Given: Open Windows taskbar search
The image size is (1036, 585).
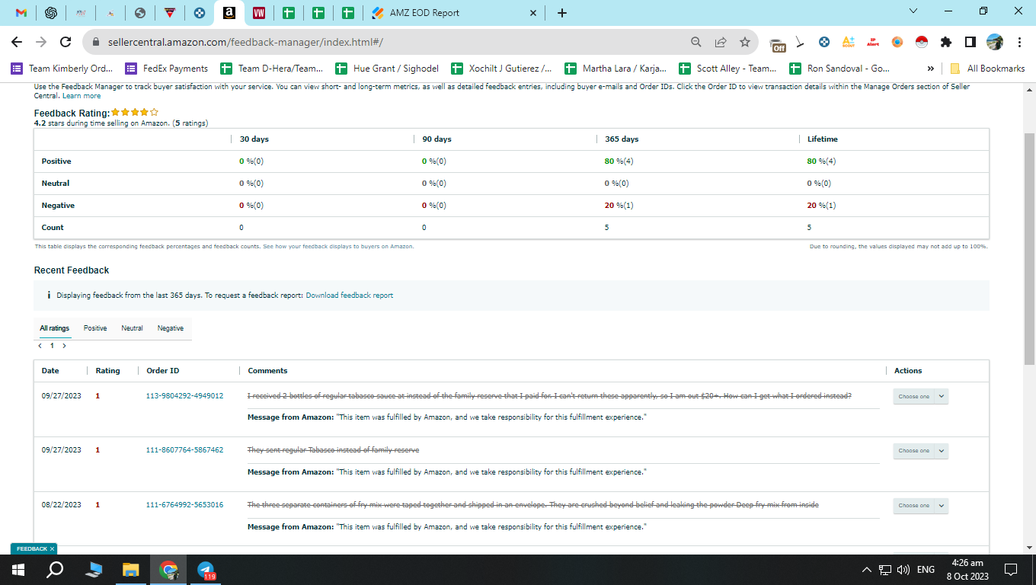Looking at the screenshot, I should 55,570.
